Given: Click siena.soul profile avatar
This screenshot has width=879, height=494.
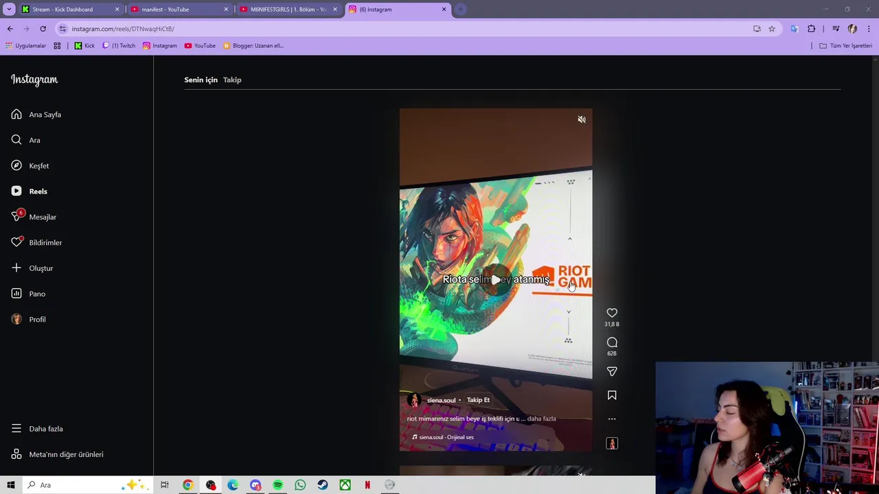Looking at the screenshot, I should tap(414, 400).
